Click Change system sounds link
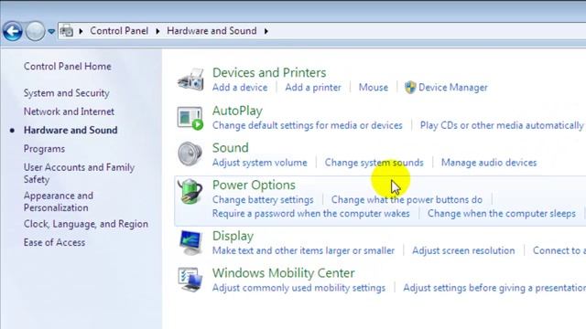This screenshot has width=586, height=329. coord(374,163)
